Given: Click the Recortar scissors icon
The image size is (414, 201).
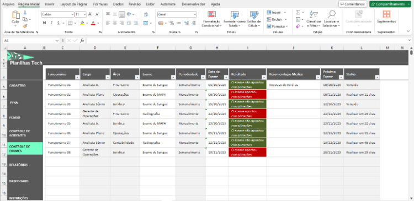Looking at the screenshot, I should 25,12.
